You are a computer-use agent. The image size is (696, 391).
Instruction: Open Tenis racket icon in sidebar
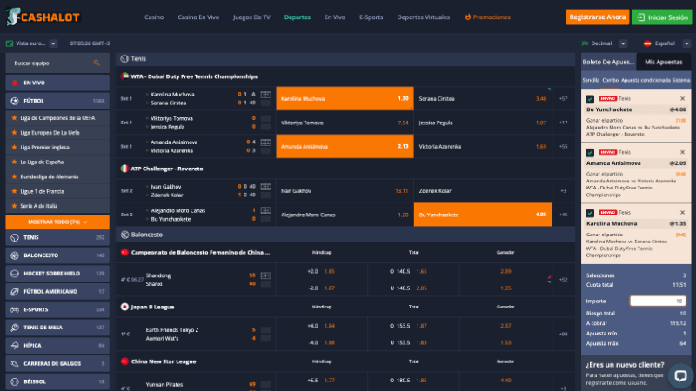coord(15,237)
